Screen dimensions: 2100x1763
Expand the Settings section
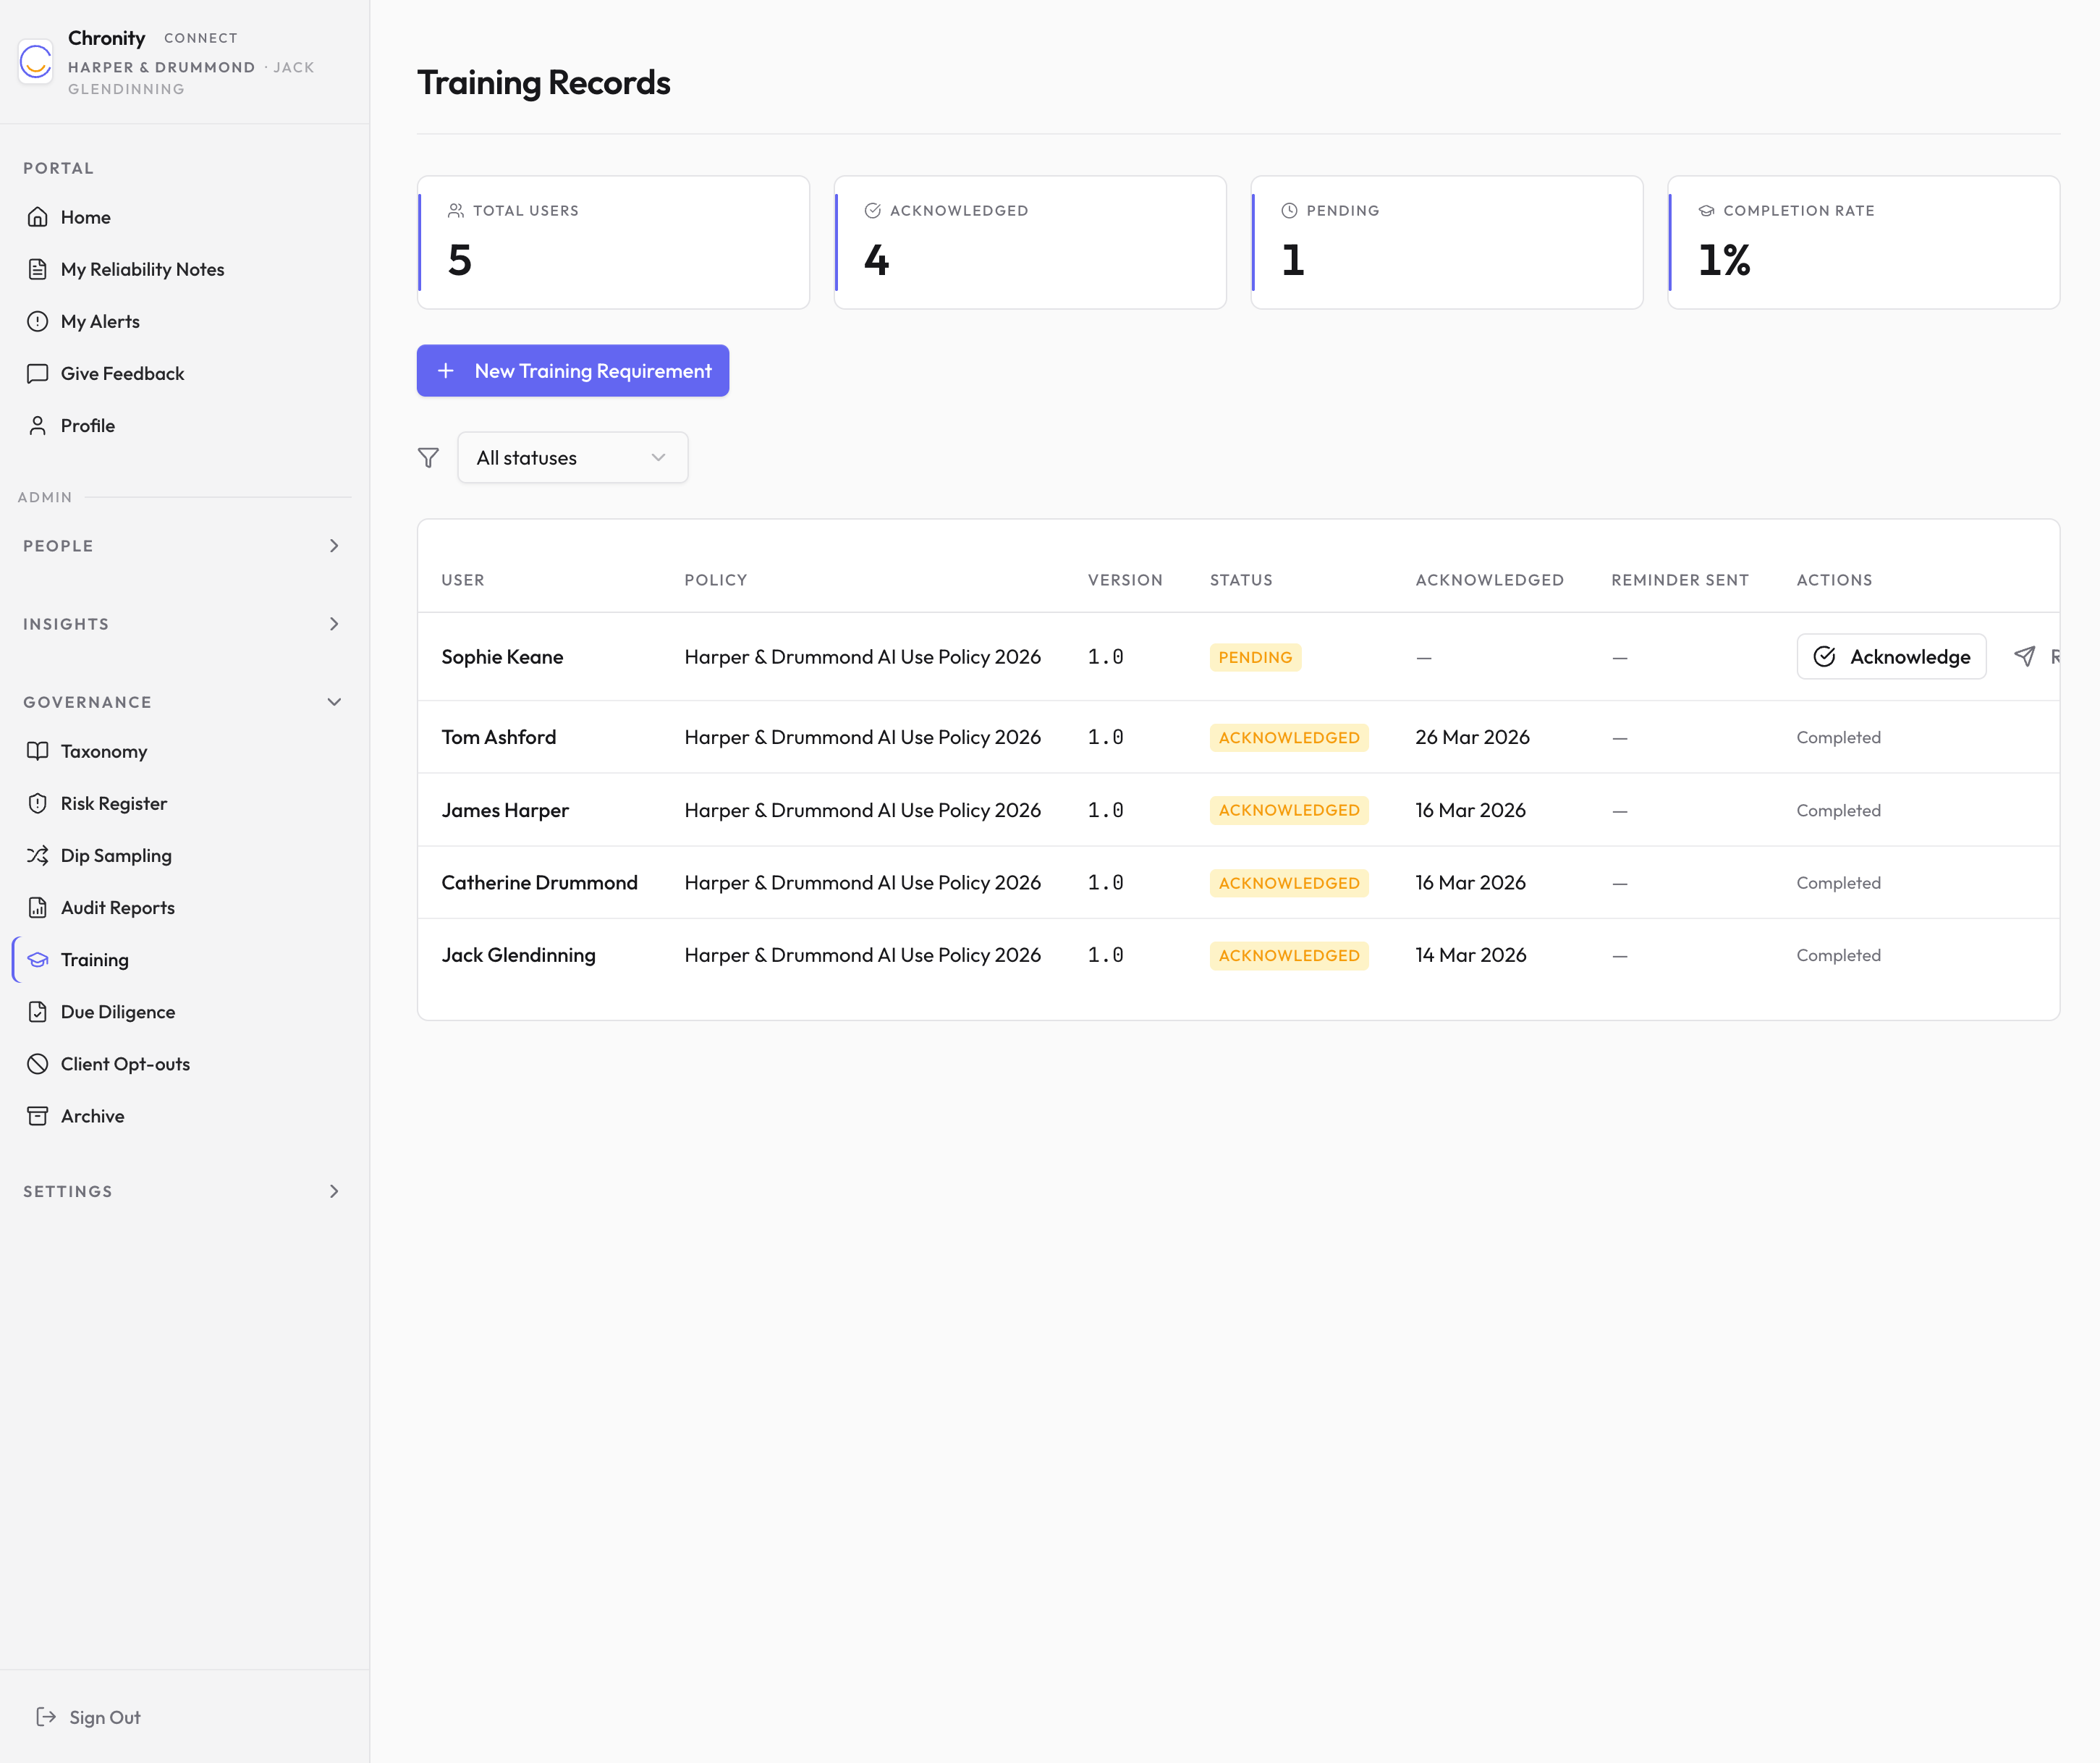[x=334, y=1191]
